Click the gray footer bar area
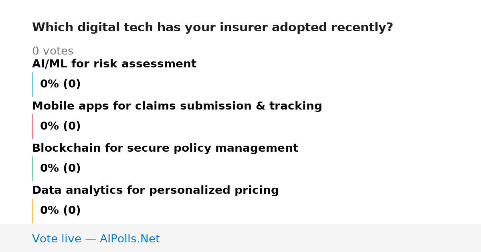The height and width of the screenshot is (252, 481). (x=240, y=238)
